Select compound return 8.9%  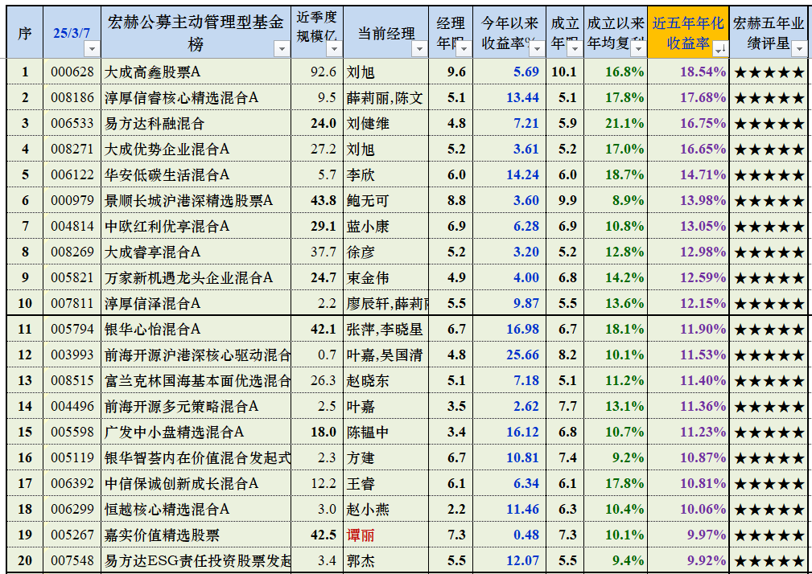[629, 201]
